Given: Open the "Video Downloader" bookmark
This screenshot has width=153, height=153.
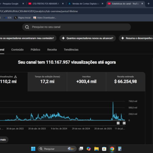Looking at the screenshot, I should (x=45, y=18).
